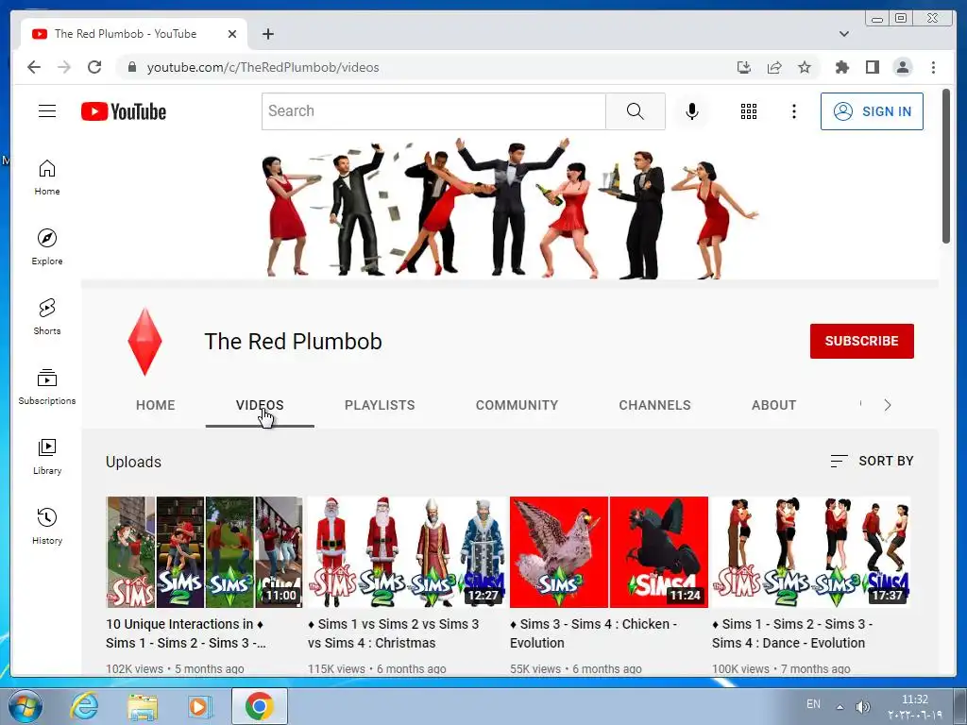Click the EN language indicator
Screen dimensions: 967x725
pyautogui.click(x=813, y=704)
